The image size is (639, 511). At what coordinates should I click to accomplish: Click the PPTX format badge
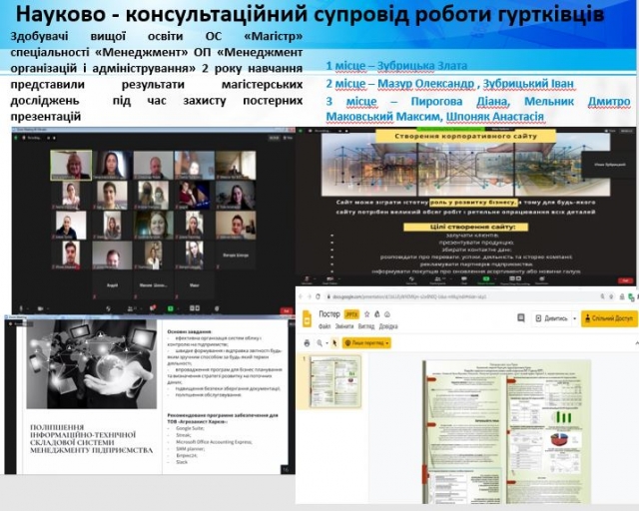tap(351, 314)
